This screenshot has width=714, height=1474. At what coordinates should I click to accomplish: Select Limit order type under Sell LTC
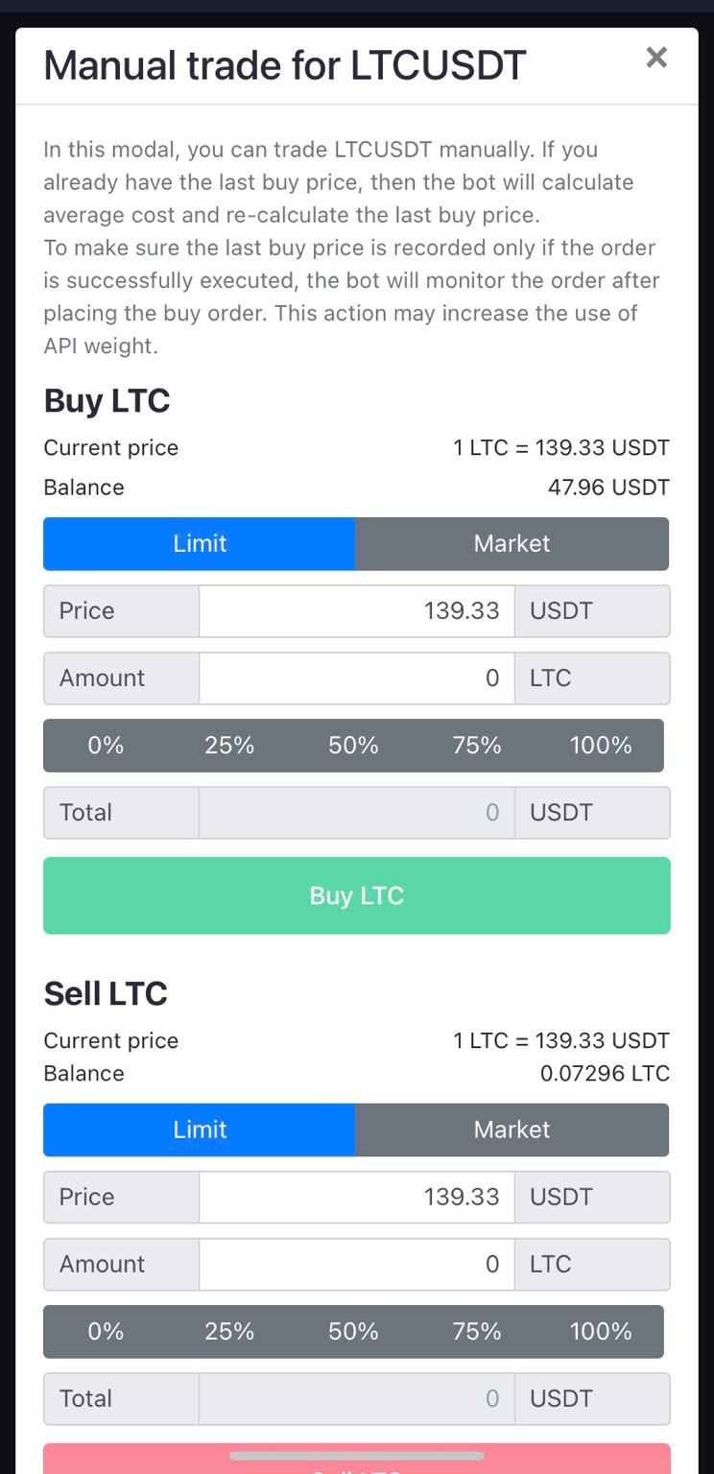click(200, 1129)
